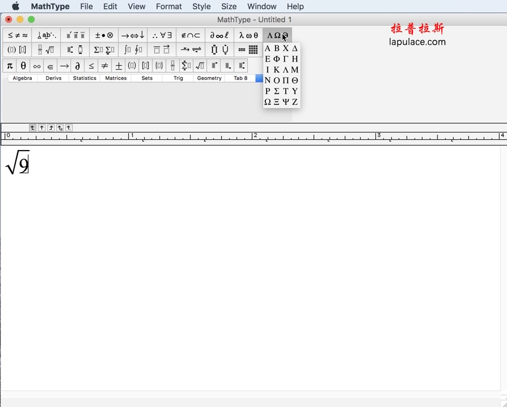507x407 pixels.
Task: Insert the infinity symbol shortcut
Action: point(36,65)
